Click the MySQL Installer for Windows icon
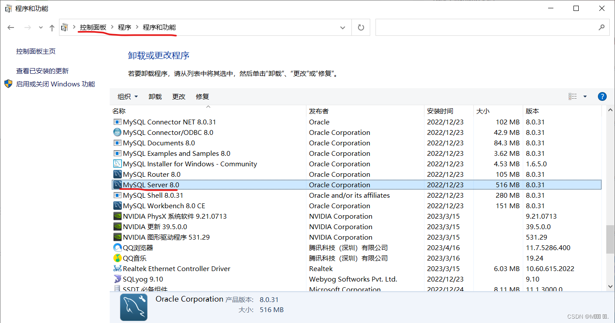Viewport: 615px width, 323px height. tap(117, 164)
